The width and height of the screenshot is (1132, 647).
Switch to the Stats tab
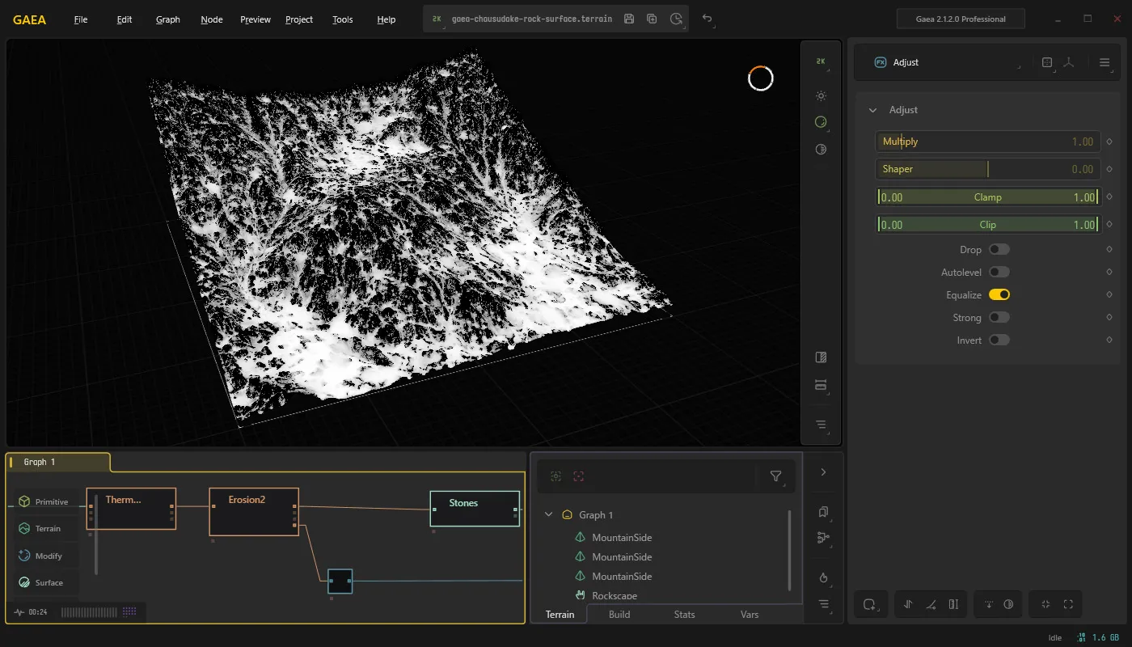tap(684, 615)
